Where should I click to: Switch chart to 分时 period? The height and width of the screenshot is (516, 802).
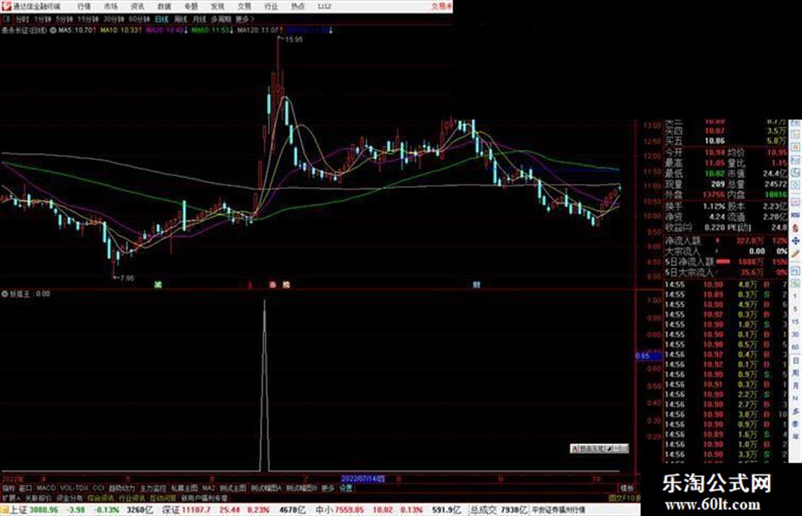click(x=22, y=19)
